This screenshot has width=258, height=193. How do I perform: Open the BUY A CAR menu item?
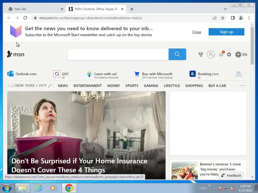[217, 86]
